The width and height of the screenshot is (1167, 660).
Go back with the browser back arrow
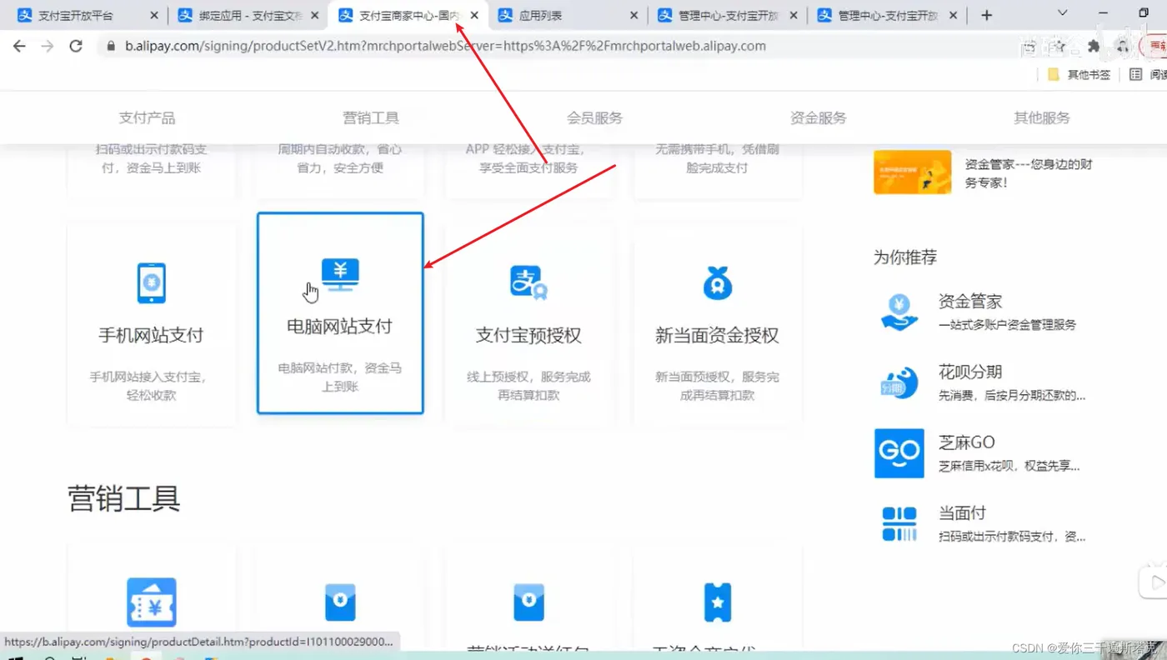[19, 46]
